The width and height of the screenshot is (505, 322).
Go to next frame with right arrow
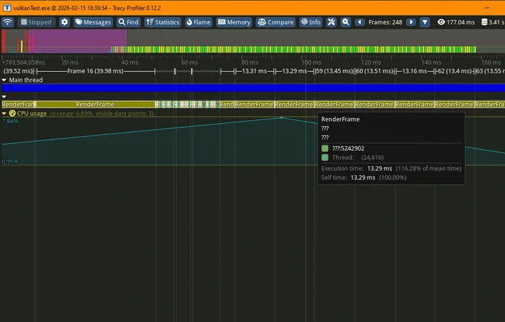(x=411, y=22)
